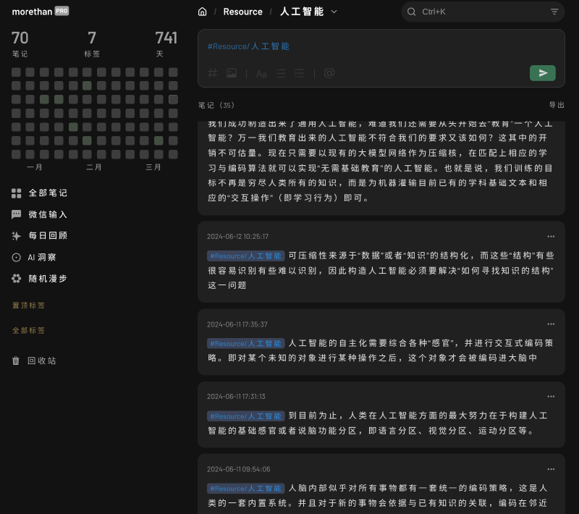Click the insert image icon
Image resolution: width=579 pixels, height=514 pixels.
(232, 73)
